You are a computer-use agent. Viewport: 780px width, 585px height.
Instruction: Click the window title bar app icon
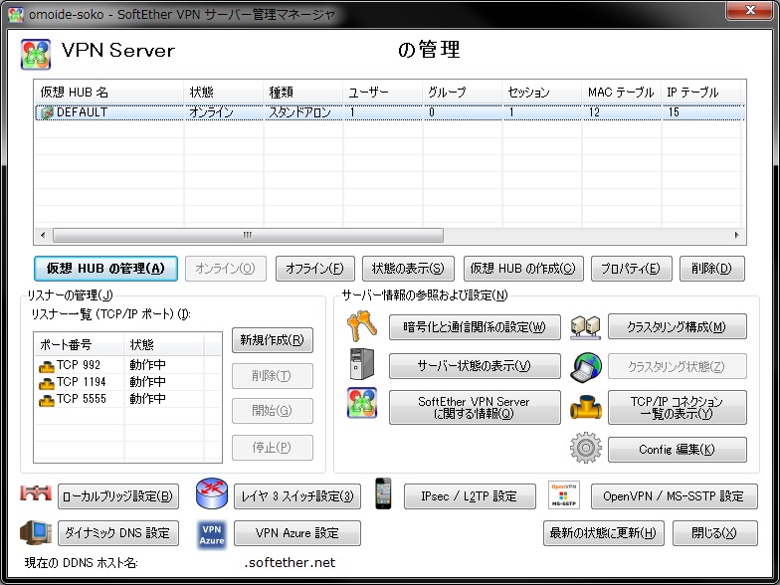click(16, 14)
